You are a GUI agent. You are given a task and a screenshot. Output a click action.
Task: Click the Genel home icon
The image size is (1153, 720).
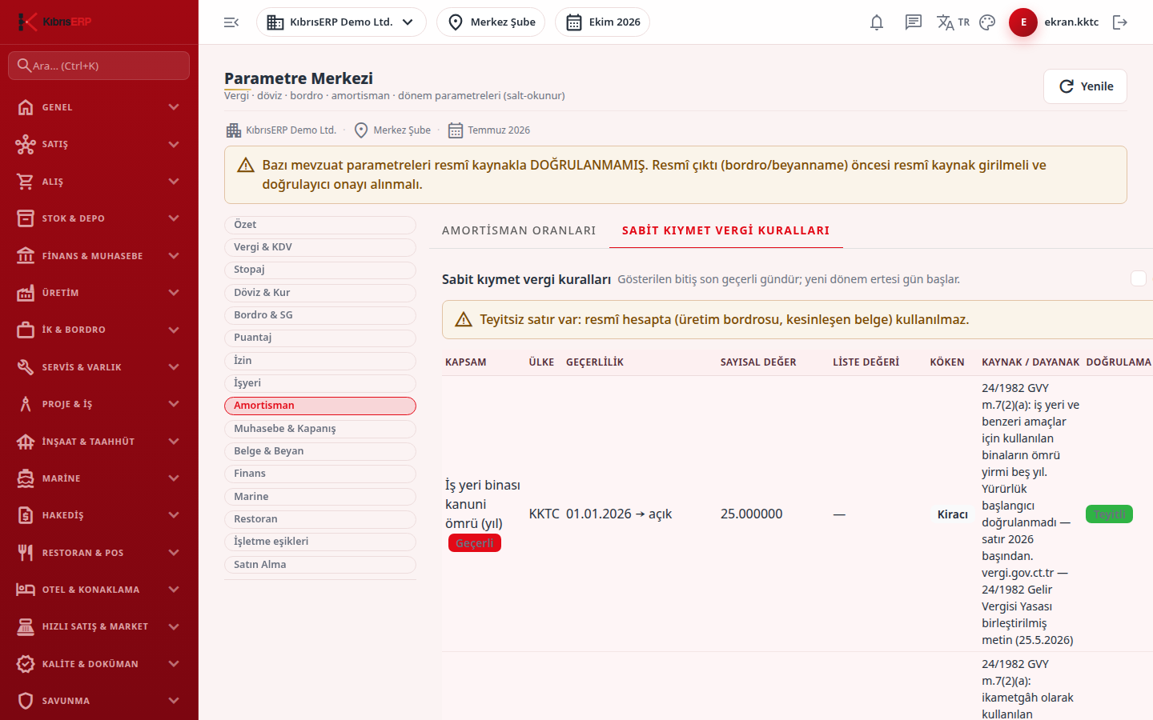26,107
